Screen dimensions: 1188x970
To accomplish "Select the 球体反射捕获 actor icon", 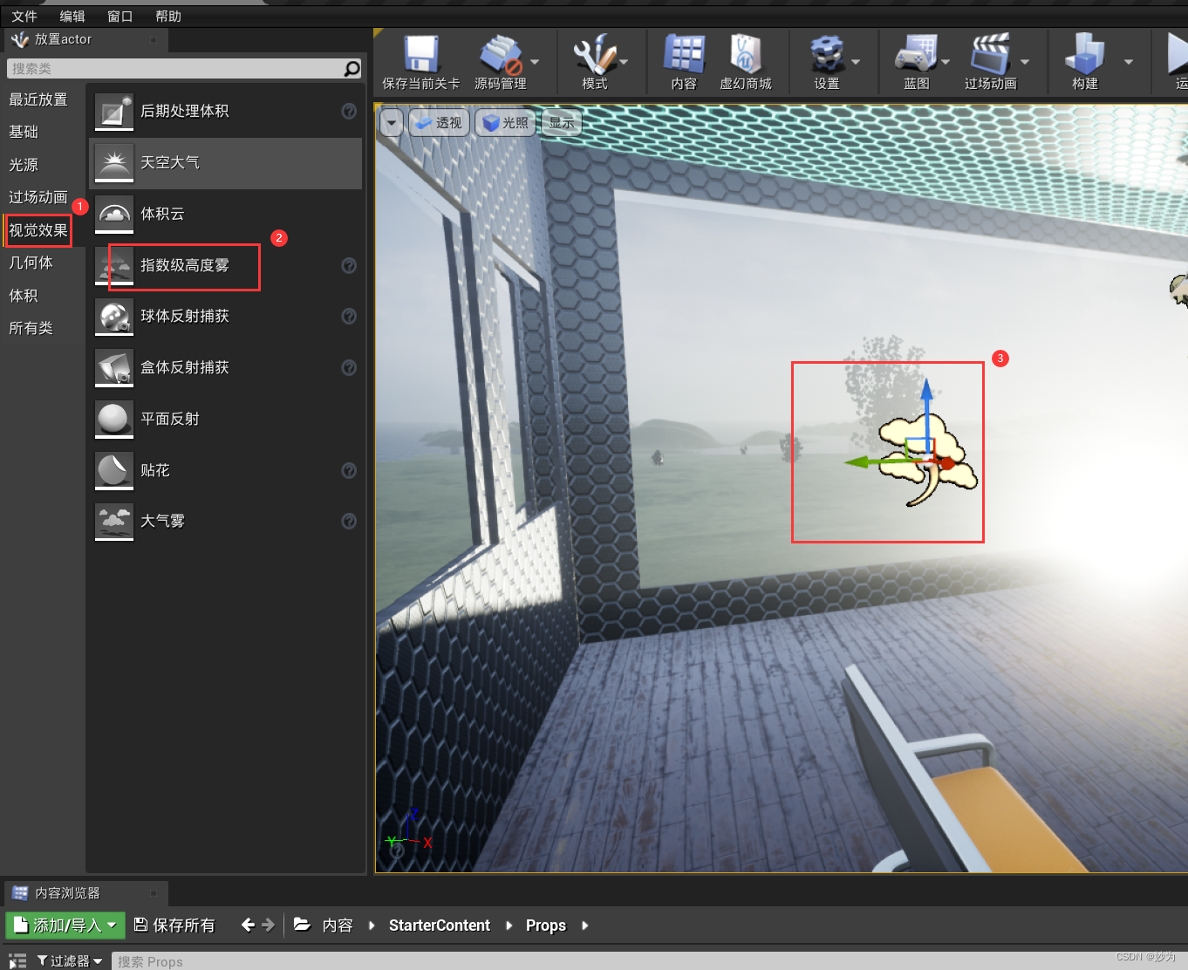I will pyautogui.click(x=114, y=317).
